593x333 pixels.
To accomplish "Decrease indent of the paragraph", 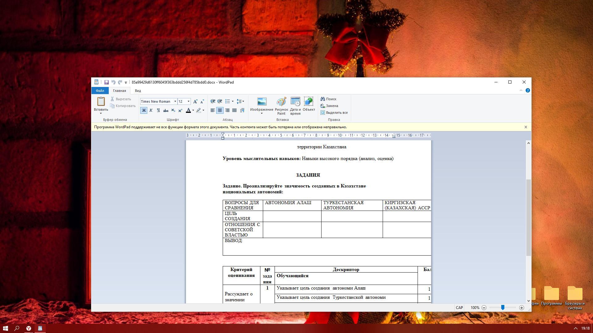I will [x=213, y=101].
